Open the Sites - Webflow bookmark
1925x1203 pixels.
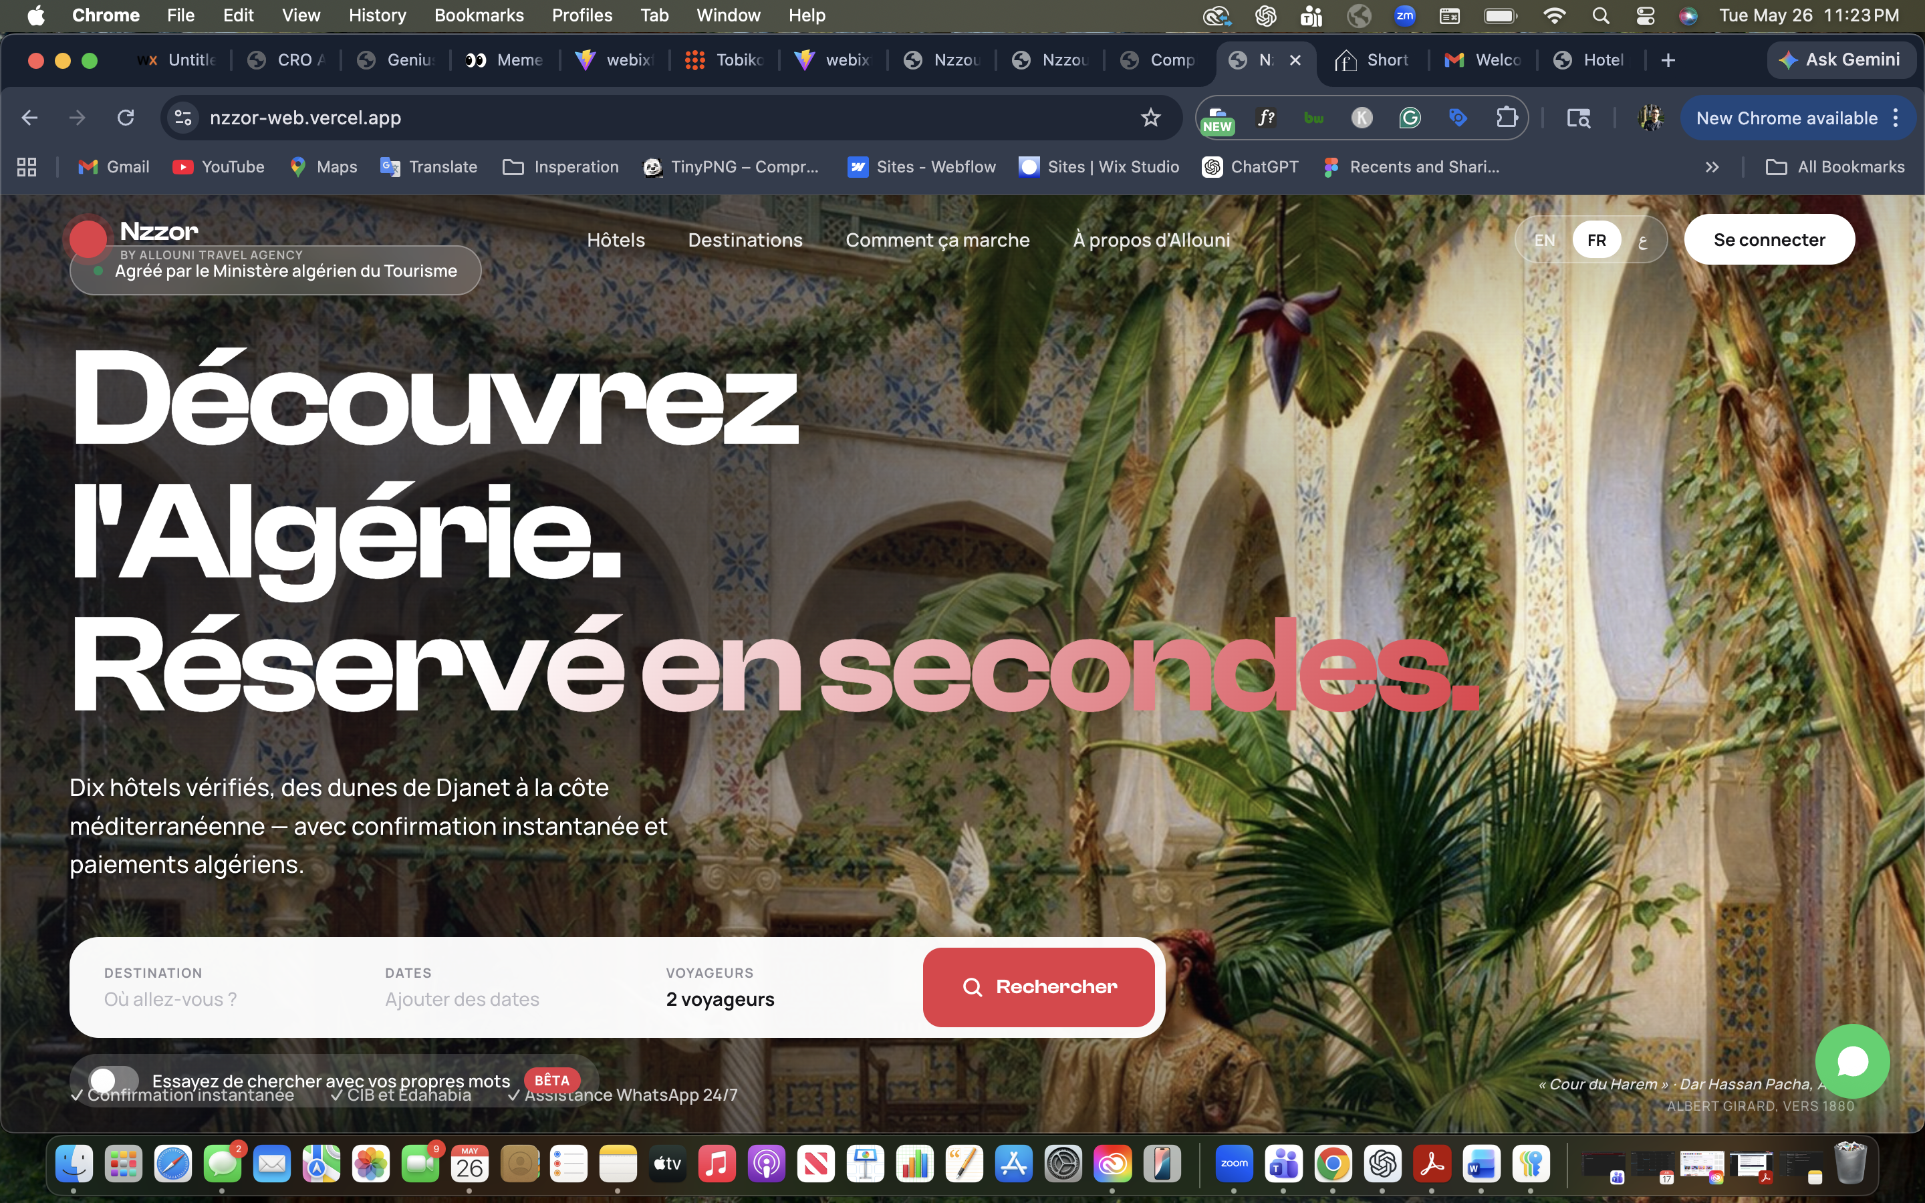[x=921, y=167]
